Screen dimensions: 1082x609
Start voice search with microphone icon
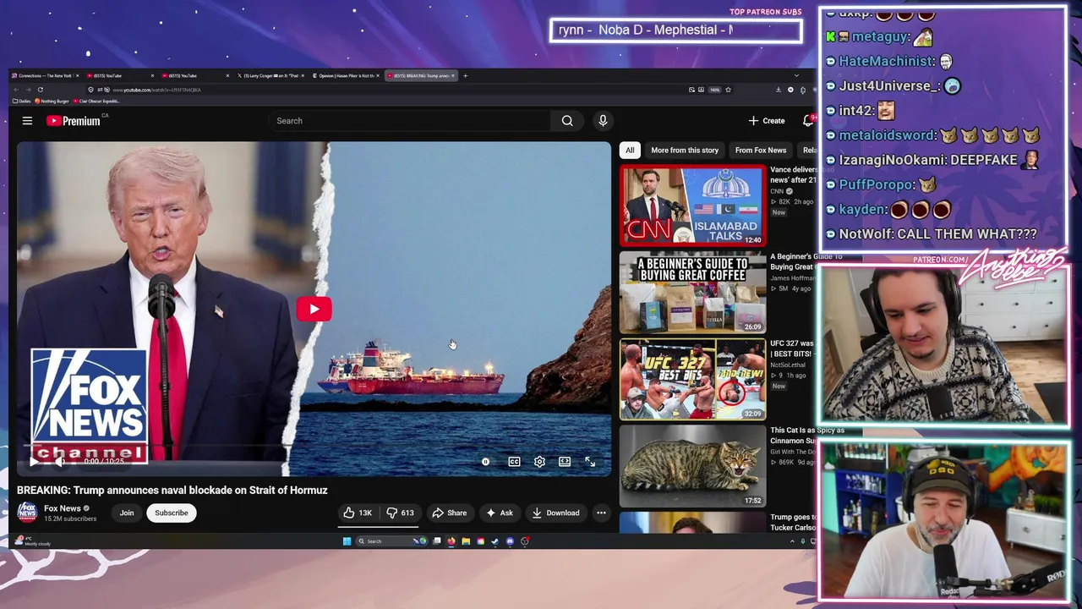[x=603, y=121]
